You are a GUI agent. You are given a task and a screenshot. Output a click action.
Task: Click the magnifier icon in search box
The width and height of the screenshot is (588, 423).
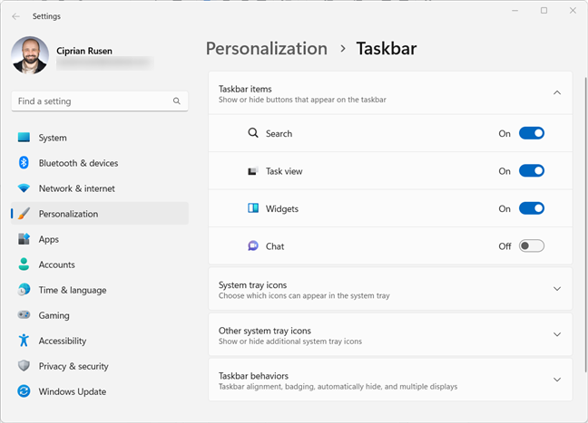177,101
